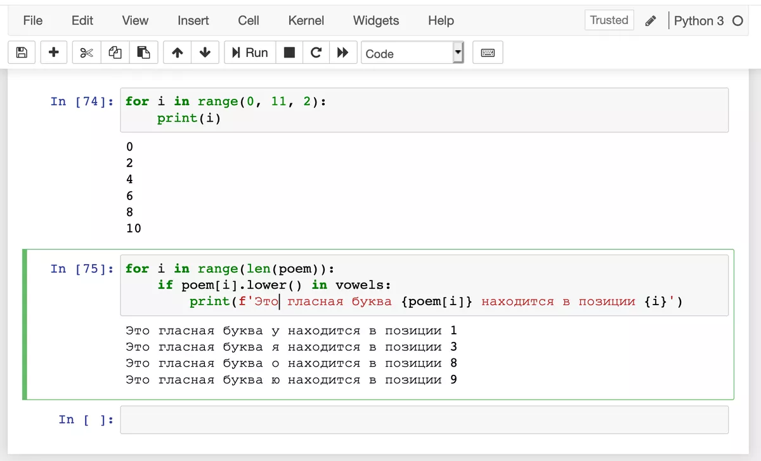
Task: Copy selected cells using the copy icon
Action: (115, 53)
